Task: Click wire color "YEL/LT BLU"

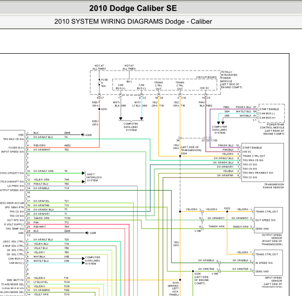Action: (x=40, y=248)
